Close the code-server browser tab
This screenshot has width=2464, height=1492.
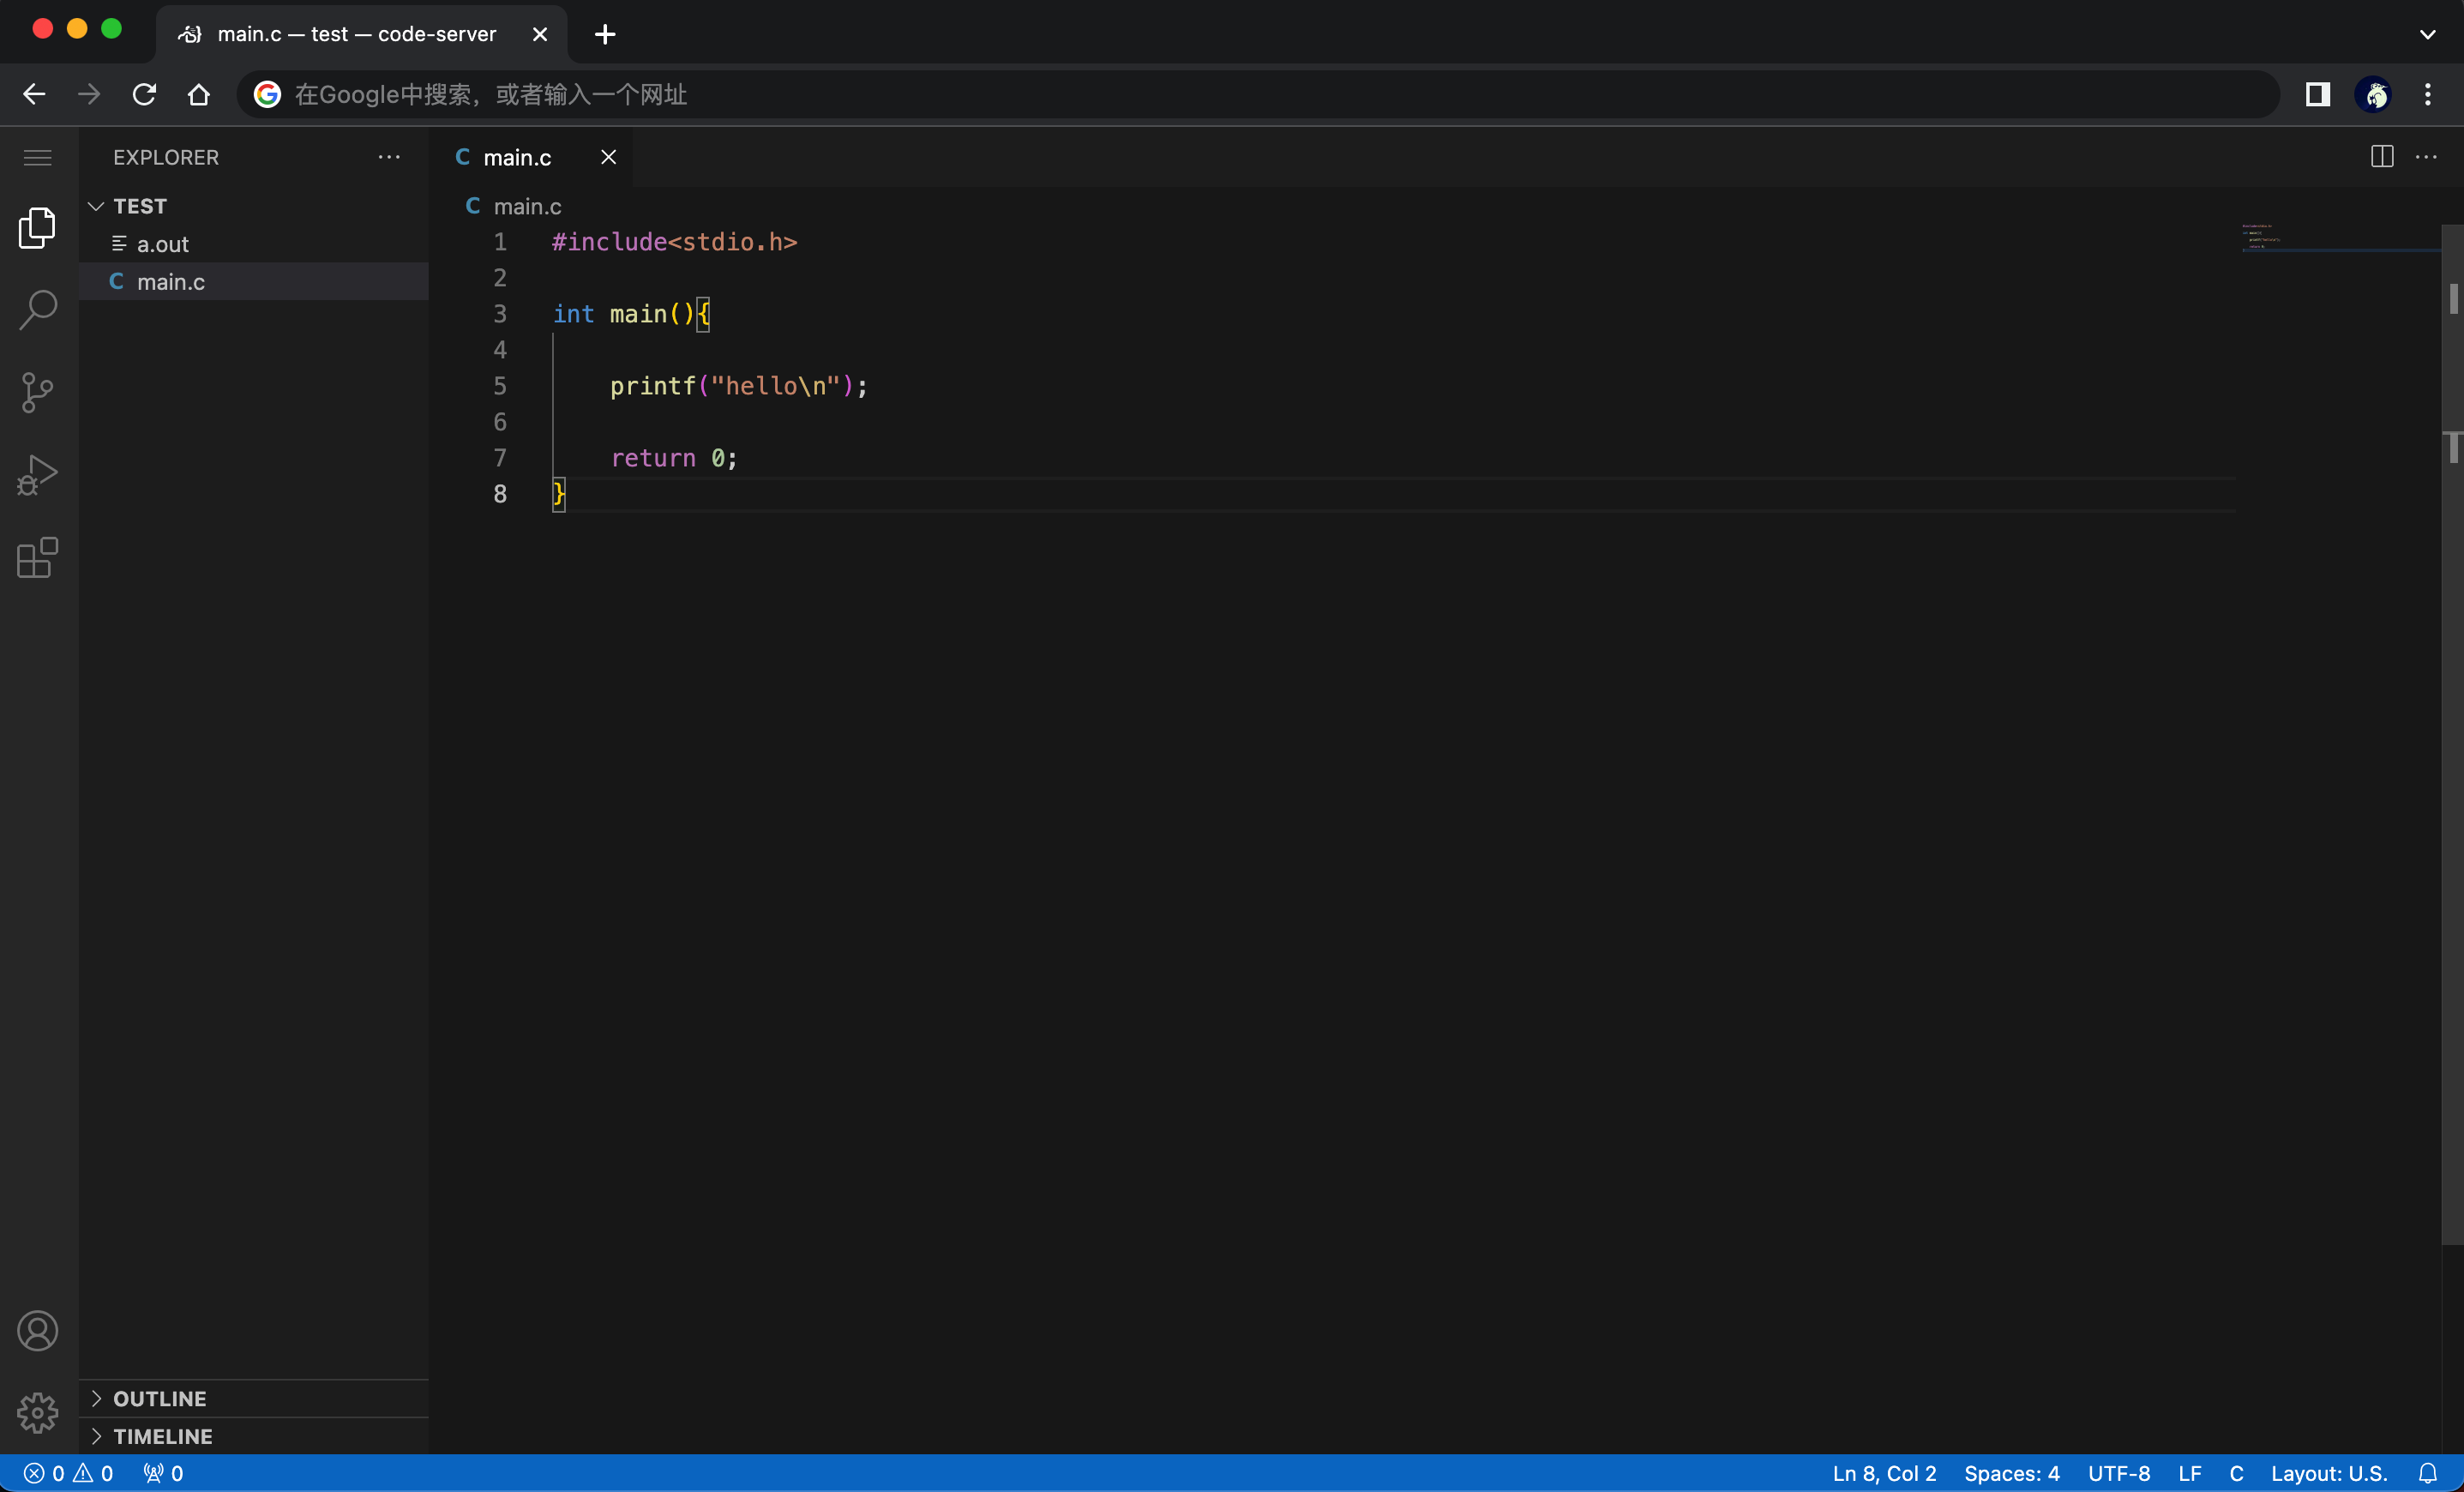coord(540,34)
